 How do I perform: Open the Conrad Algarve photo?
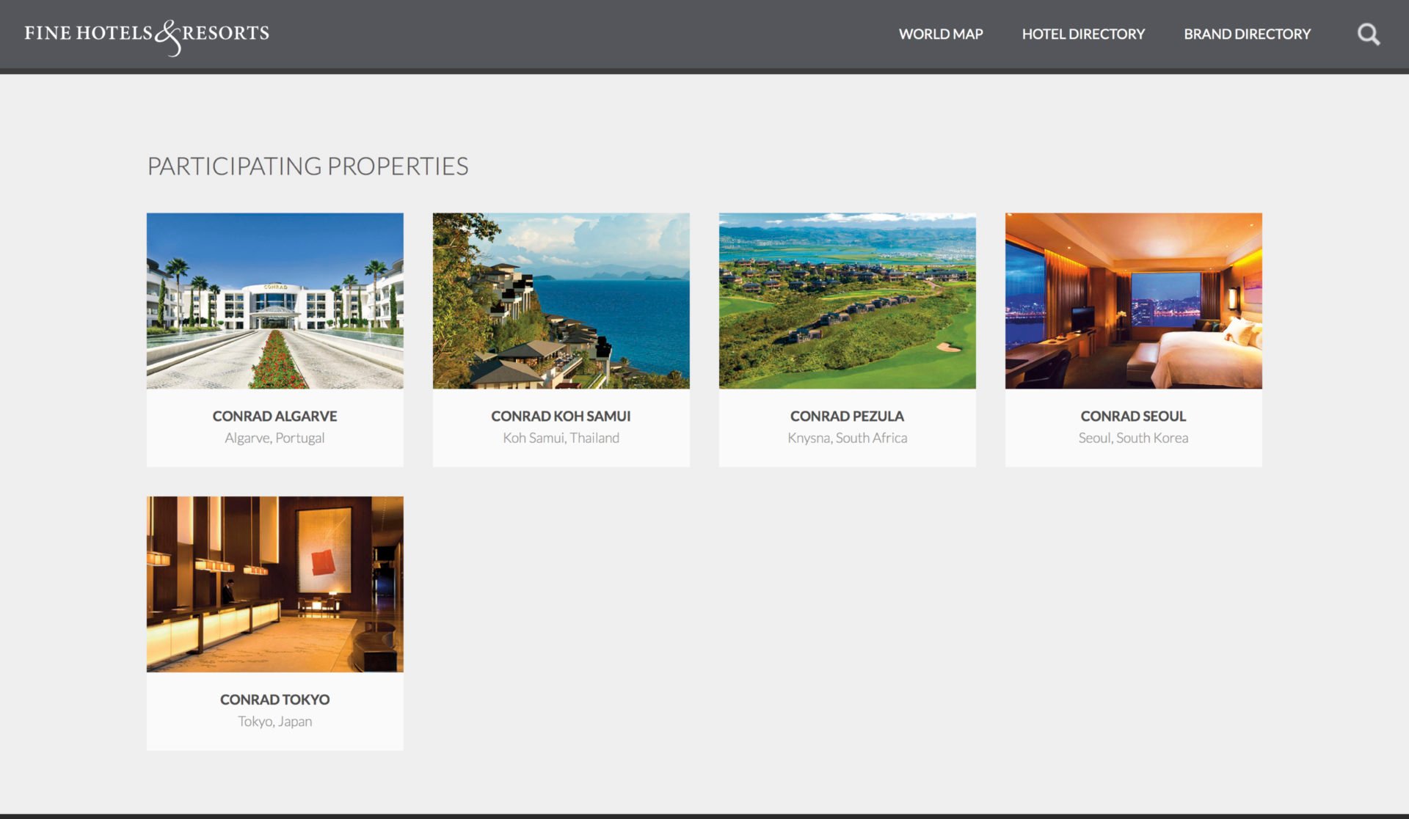coord(275,301)
